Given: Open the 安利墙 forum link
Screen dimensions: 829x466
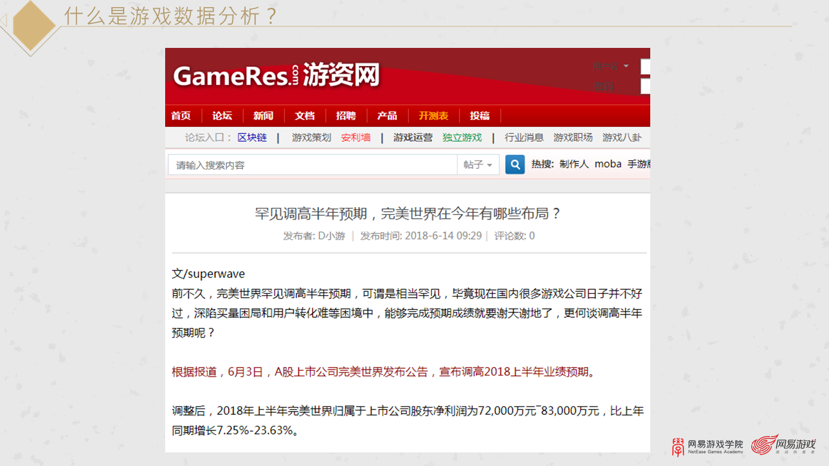Looking at the screenshot, I should pyautogui.click(x=356, y=137).
